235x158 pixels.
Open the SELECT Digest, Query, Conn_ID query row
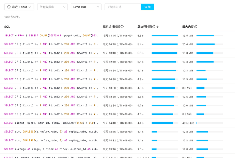coord(51,123)
